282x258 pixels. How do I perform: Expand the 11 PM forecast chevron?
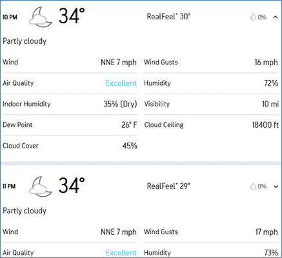(x=276, y=186)
